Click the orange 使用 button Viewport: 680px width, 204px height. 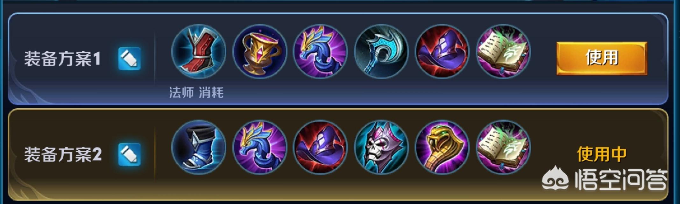602,58
